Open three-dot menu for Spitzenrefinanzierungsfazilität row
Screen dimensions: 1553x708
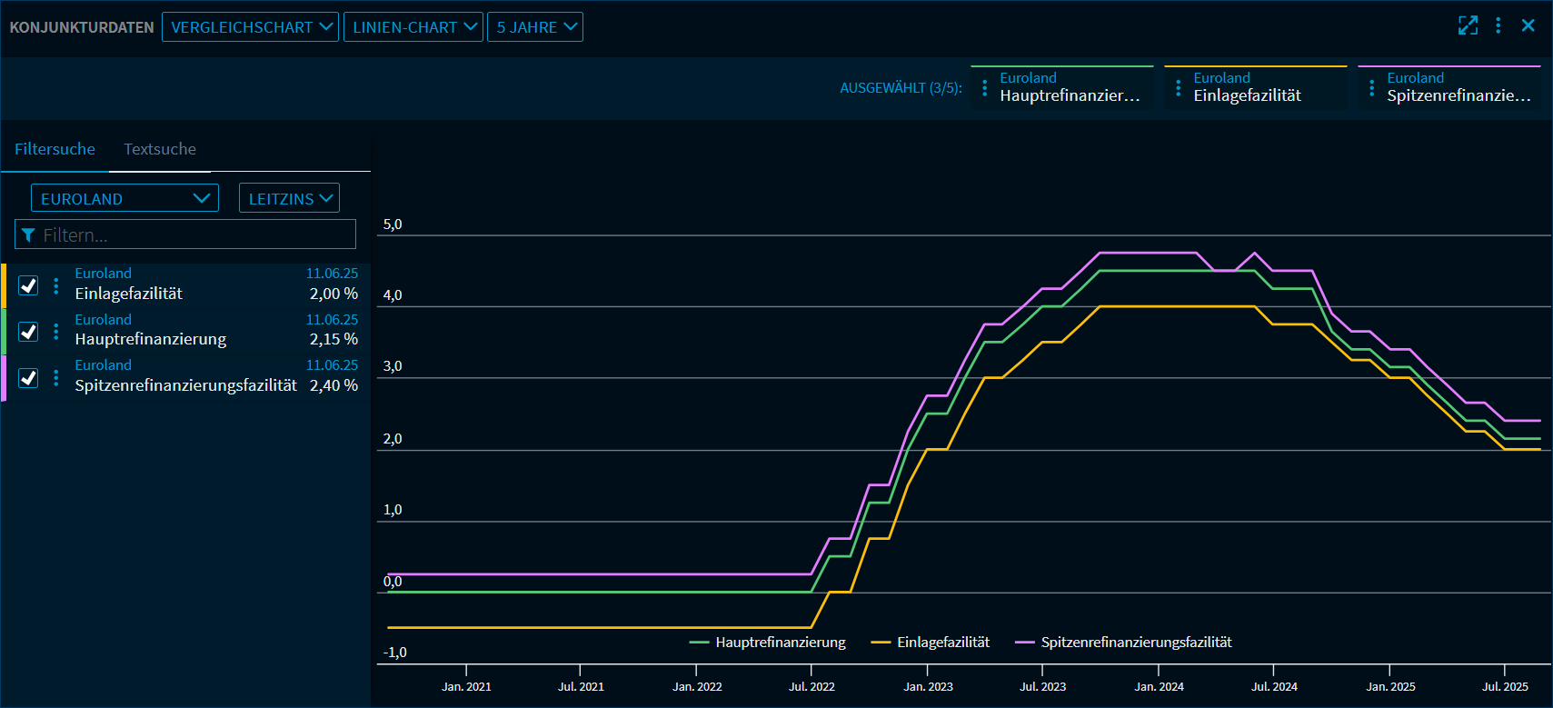56,377
